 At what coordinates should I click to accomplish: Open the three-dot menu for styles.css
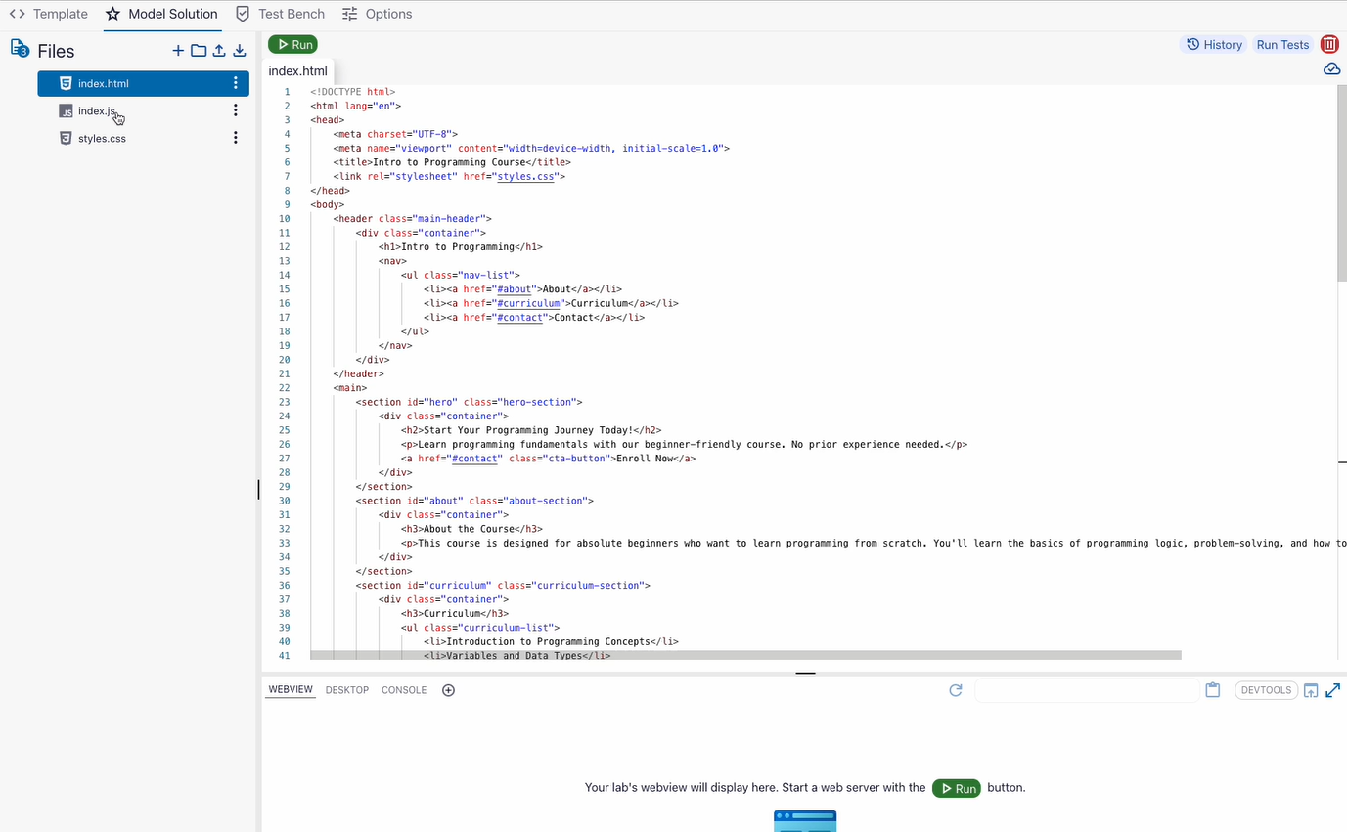pos(235,137)
